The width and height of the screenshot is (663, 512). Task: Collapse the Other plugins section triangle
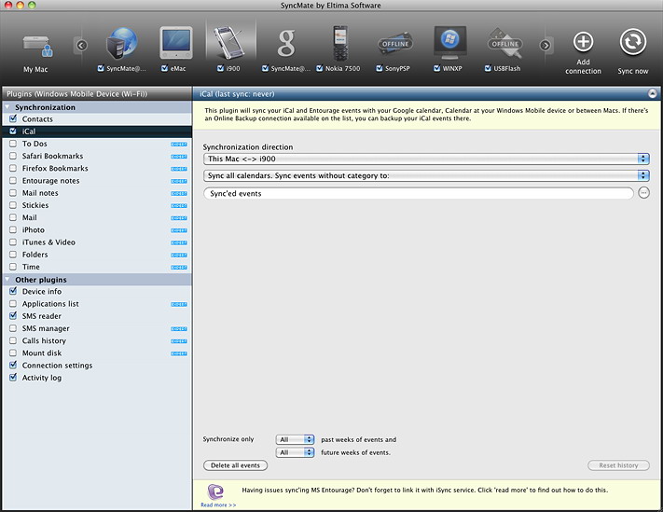[x=7, y=280]
